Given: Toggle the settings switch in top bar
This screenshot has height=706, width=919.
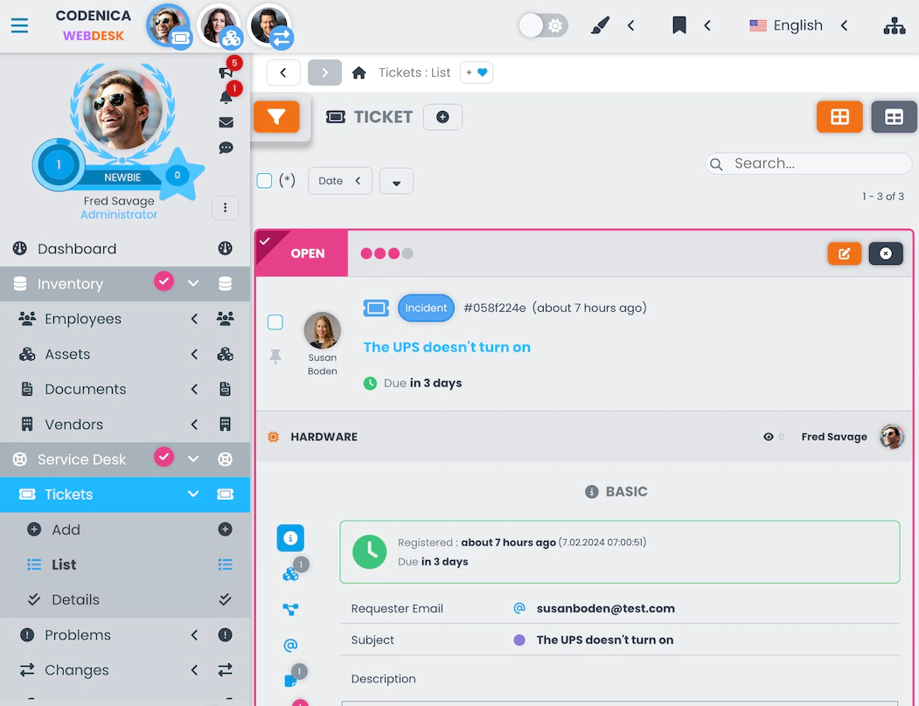Looking at the screenshot, I should point(542,25).
